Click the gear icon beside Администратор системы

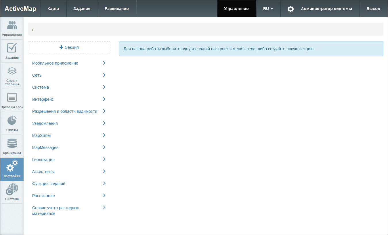(291, 9)
